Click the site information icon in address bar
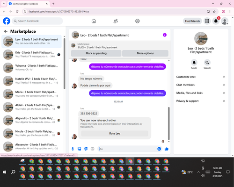This screenshot has height=187, width=234. click(x=25, y=12)
